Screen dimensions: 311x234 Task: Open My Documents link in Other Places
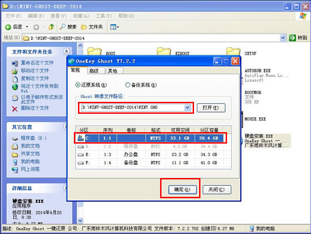(30, 146)
